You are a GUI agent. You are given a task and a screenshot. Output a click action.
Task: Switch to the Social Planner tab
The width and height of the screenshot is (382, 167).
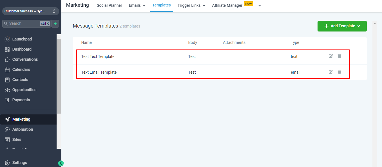[110, 5]
